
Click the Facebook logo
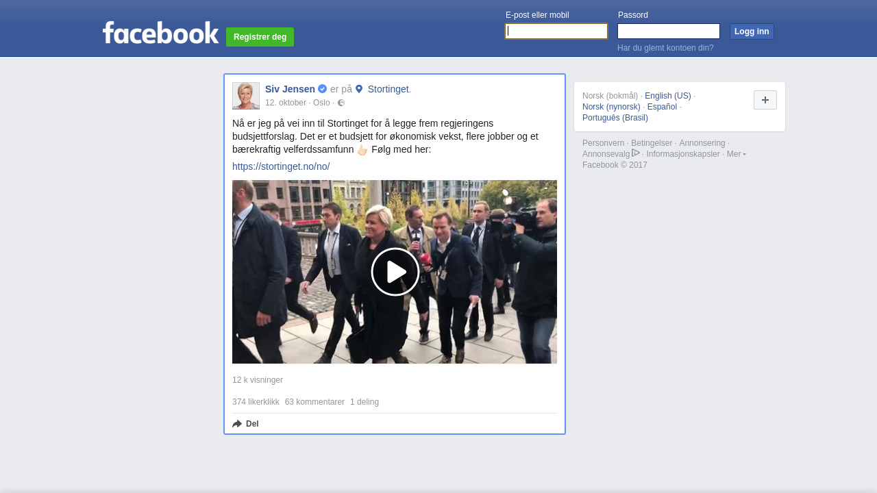click(x=160, y=32)
